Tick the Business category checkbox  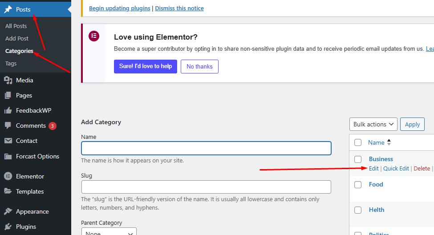pyautogui.click(x=358, y=159)
